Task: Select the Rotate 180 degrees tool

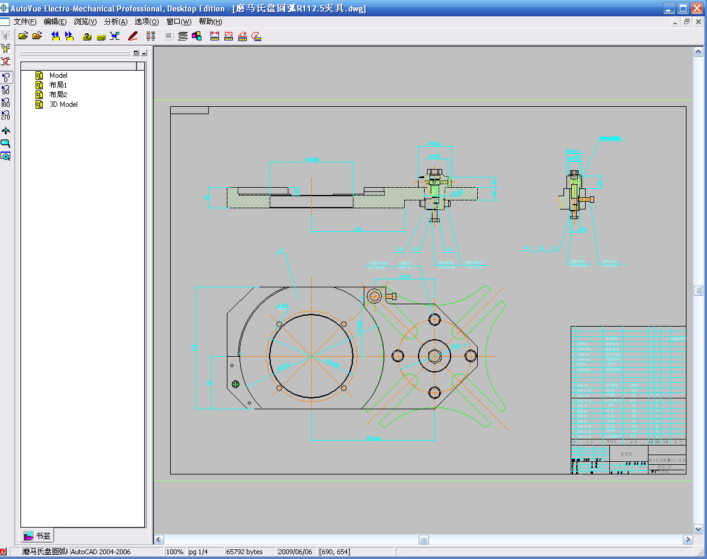Action: point(6,103)
